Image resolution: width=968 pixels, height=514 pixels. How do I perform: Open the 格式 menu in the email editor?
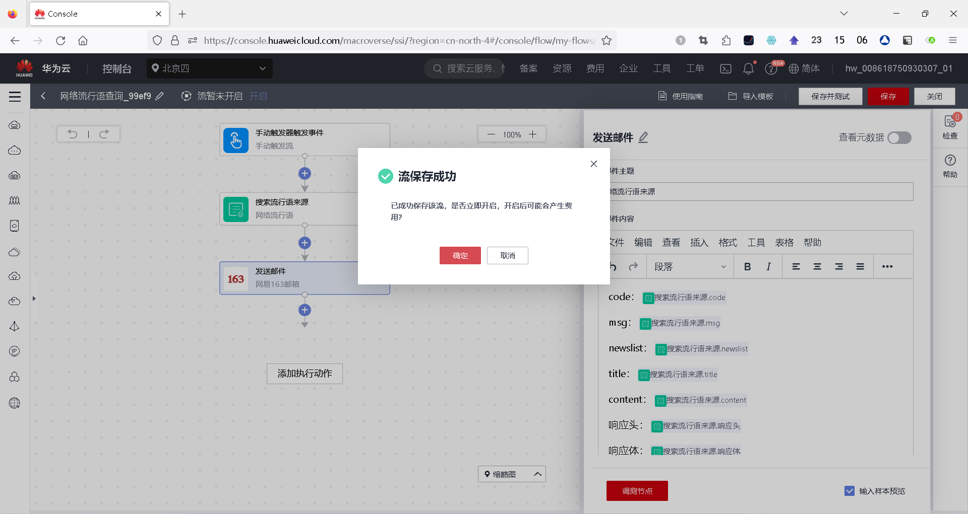click(x=728, y=242)
